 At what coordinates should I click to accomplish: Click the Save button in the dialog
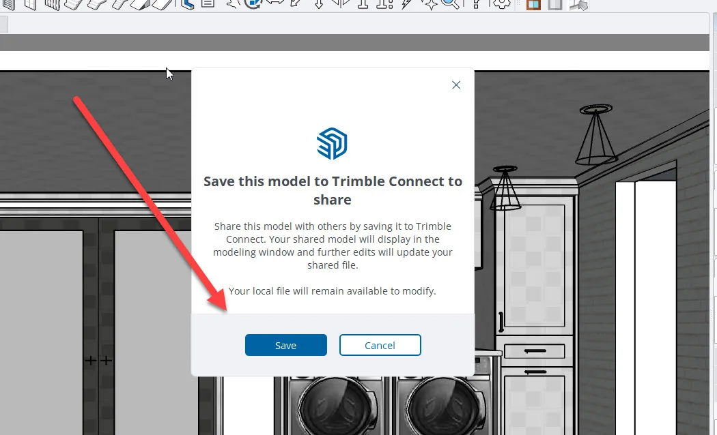coord(285,345)
